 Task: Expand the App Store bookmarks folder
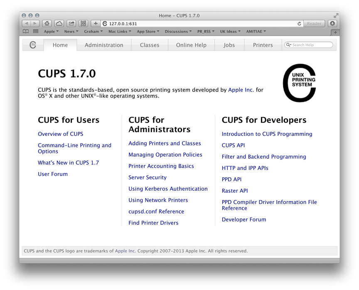(148, 32)
